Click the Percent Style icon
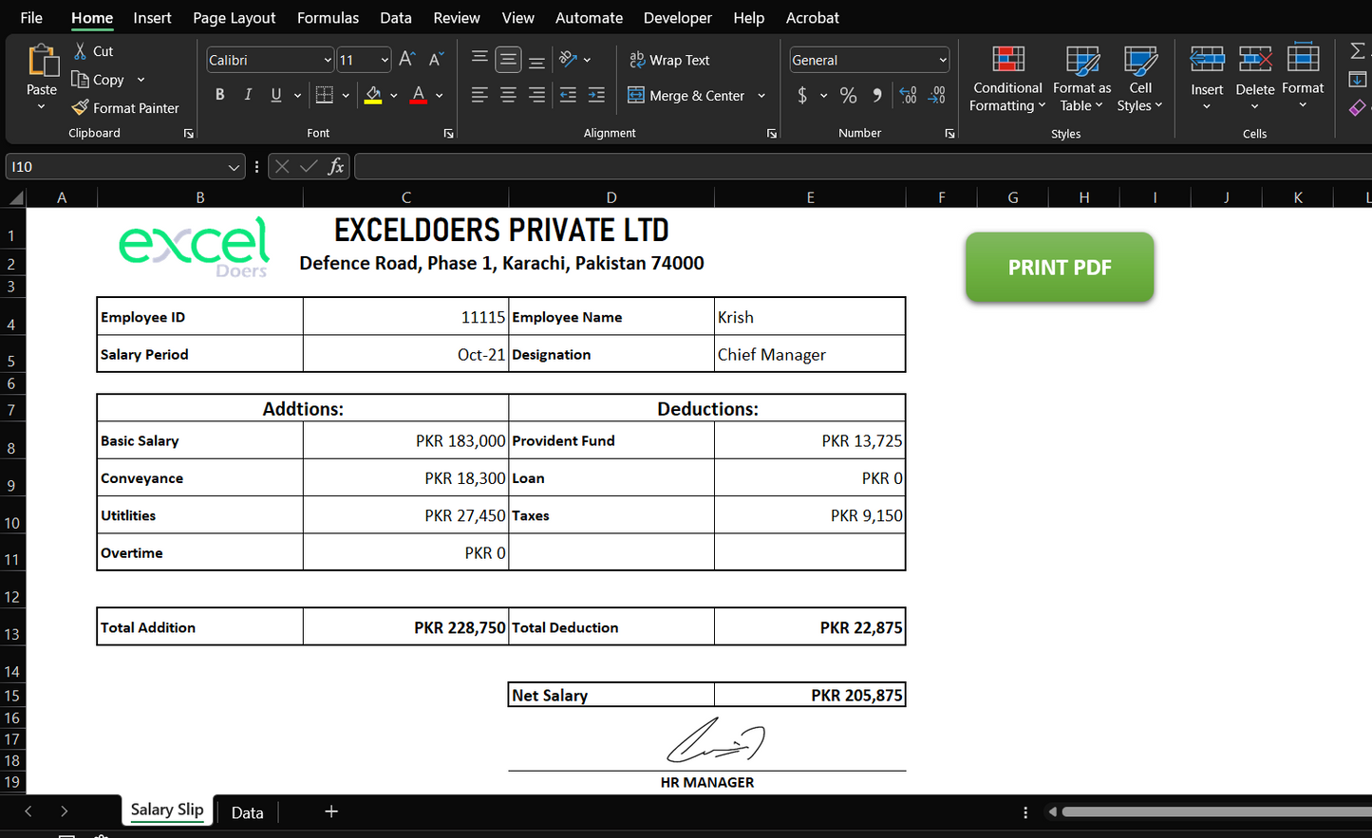The width and height of the screenshot is (1372, 838). (848, 96)
